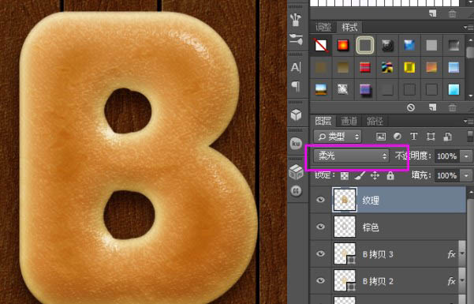Open the opacity slider dropdown arrow
Viewport: 474px width, 304px height.
click(466, 156)
